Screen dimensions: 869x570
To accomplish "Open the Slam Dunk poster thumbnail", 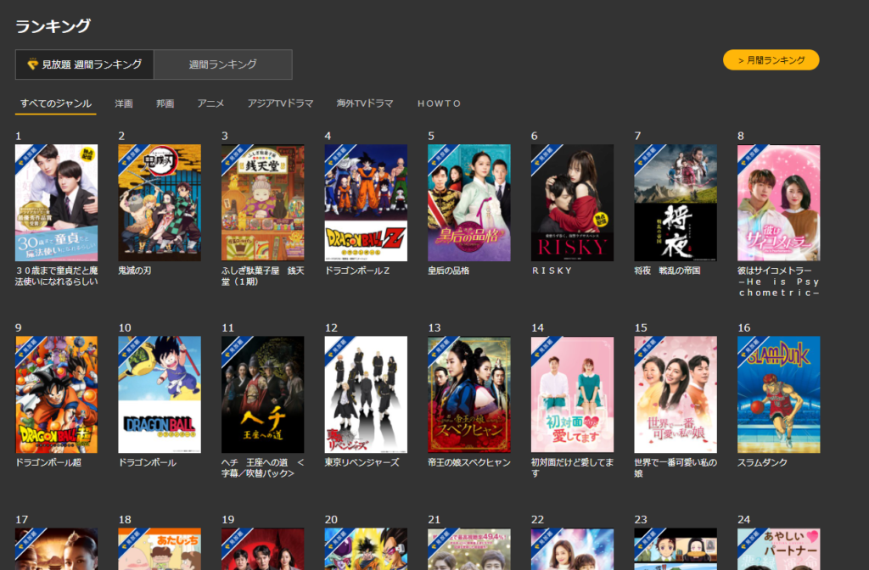I will [779, 394].
